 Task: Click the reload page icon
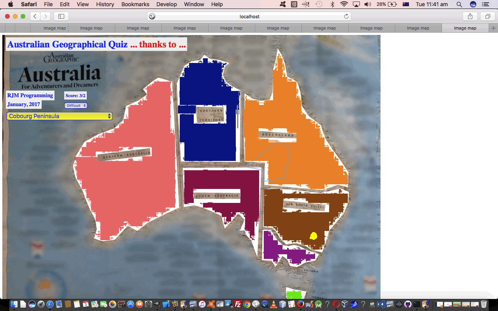346,16
